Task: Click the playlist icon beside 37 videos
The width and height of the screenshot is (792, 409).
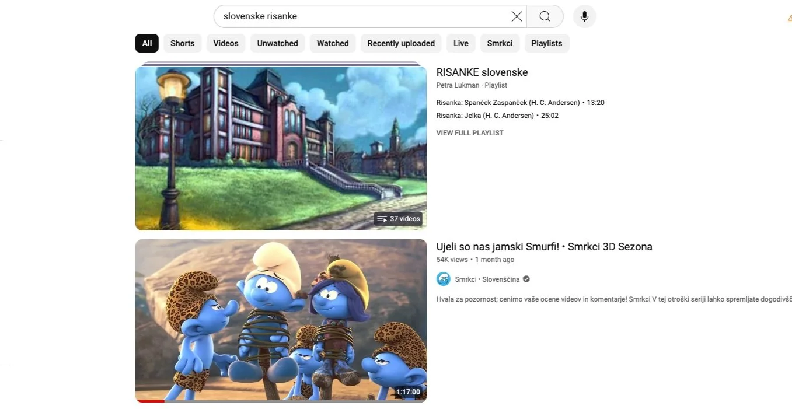Action: pos(382,219)
